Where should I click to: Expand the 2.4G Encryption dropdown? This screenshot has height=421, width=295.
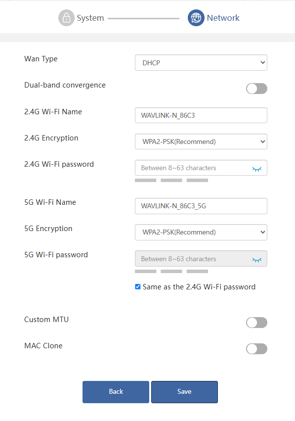click(x=201, y=141)
